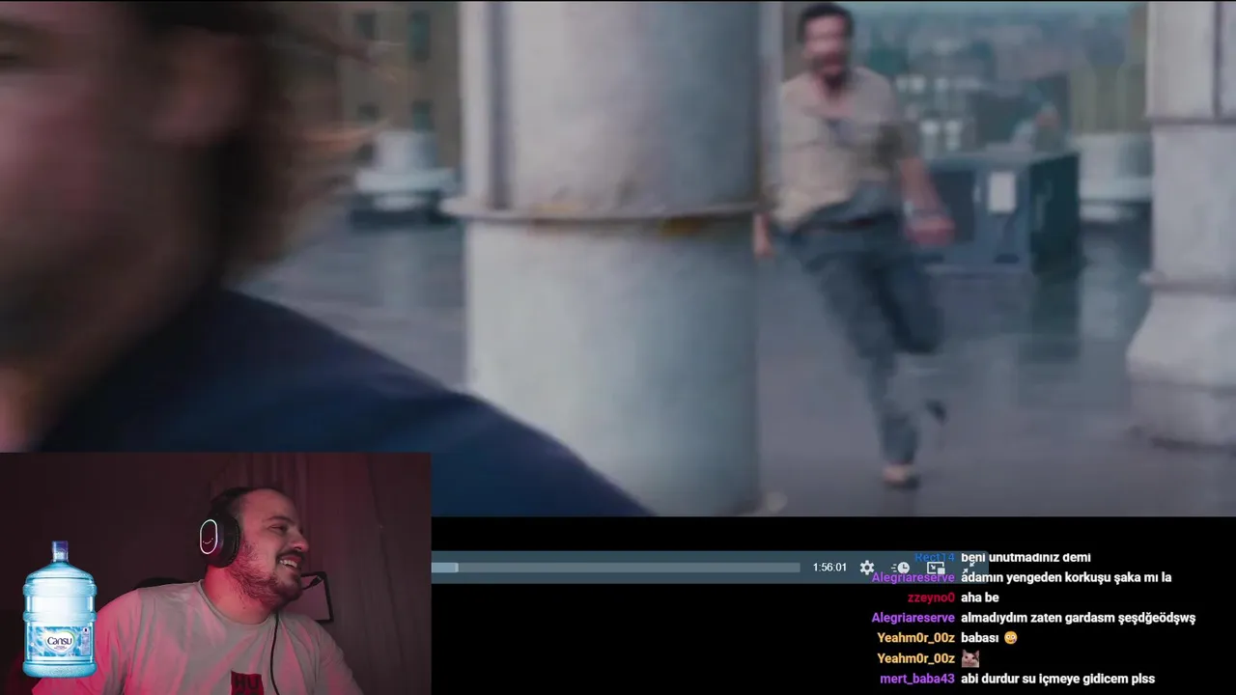Click the 1:56:01 video duration text

pos(829,568)
